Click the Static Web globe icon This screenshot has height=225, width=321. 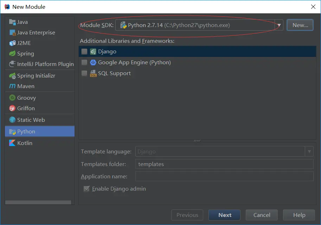tap(12, 120)
